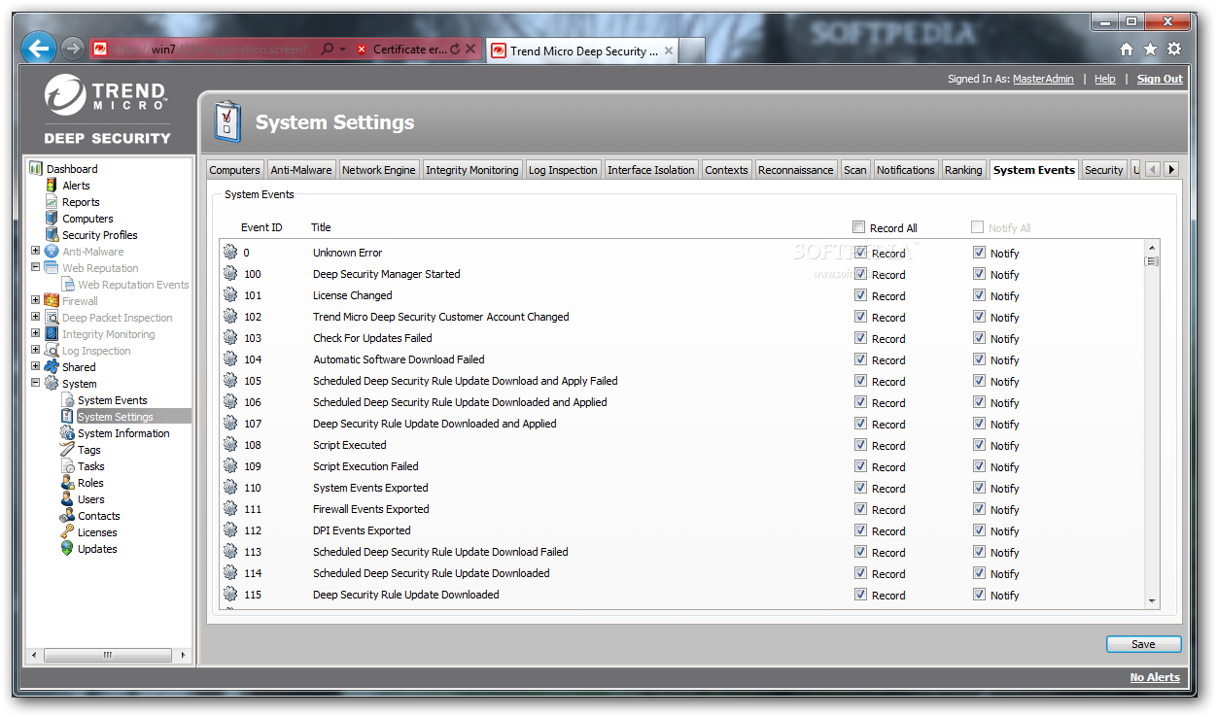
Task: Open browser favorites star icon
Action: point(1150,50)
